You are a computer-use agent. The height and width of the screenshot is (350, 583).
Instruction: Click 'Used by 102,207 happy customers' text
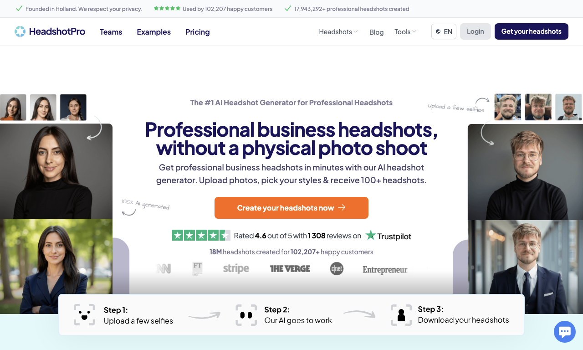(227, 9)
